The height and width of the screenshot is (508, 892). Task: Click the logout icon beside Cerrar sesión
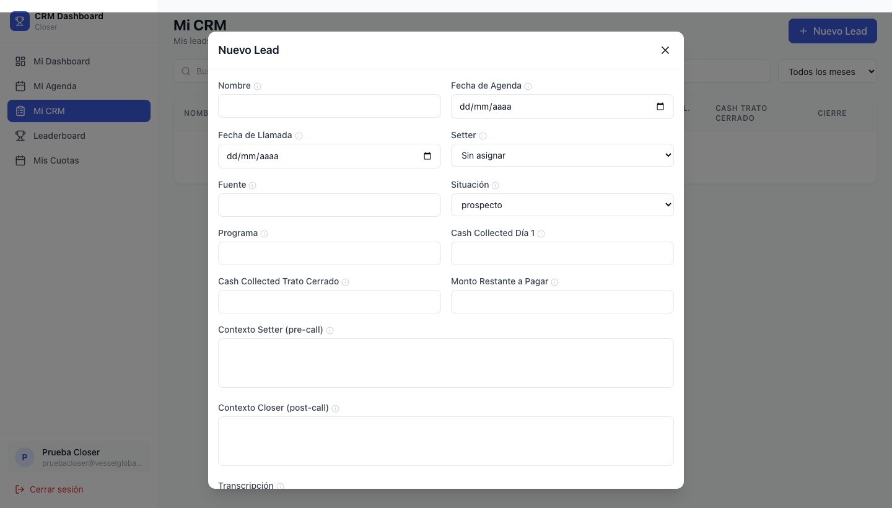coord(19,489)
